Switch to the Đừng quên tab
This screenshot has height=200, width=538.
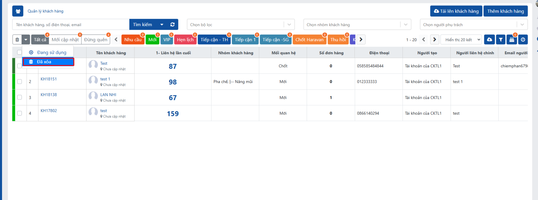point(95,40)
